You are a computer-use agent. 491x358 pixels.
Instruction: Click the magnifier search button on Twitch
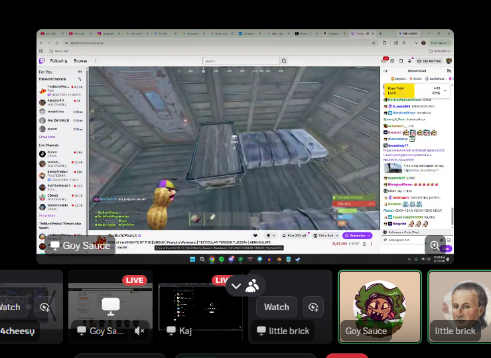tap(284, 61)
